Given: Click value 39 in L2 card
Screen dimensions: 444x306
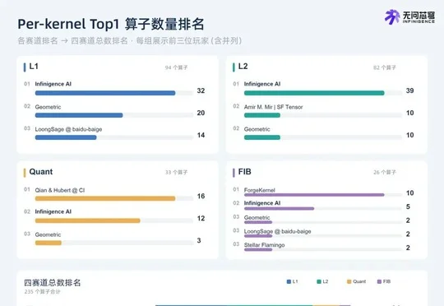Looking at the screenshot, I should tap(410, 90).
